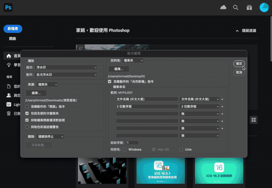The height and width of the screenshot is (188, 272).
Task: Click the 範例: MYFILE01 text
Action: click(121, 93)
